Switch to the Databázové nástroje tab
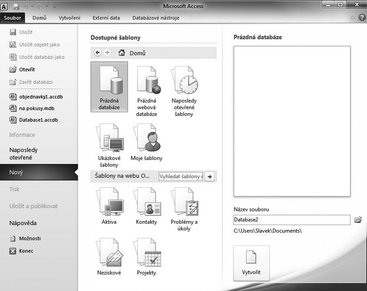This screenshot has width=367, height=291. pyautogui.click(x=156, y=18)
